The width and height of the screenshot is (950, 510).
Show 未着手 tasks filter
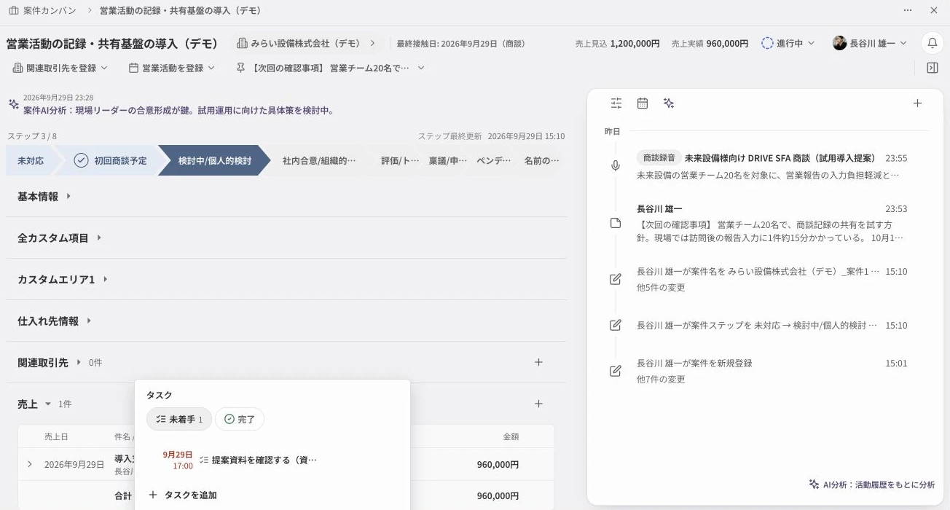click(179, 419)
